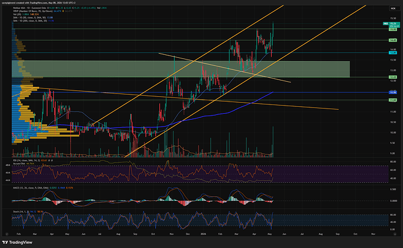Viewport: 403px width, 248px height.
Task: Open the VRVP indicator legend settings
Action: tap(33, 11)
